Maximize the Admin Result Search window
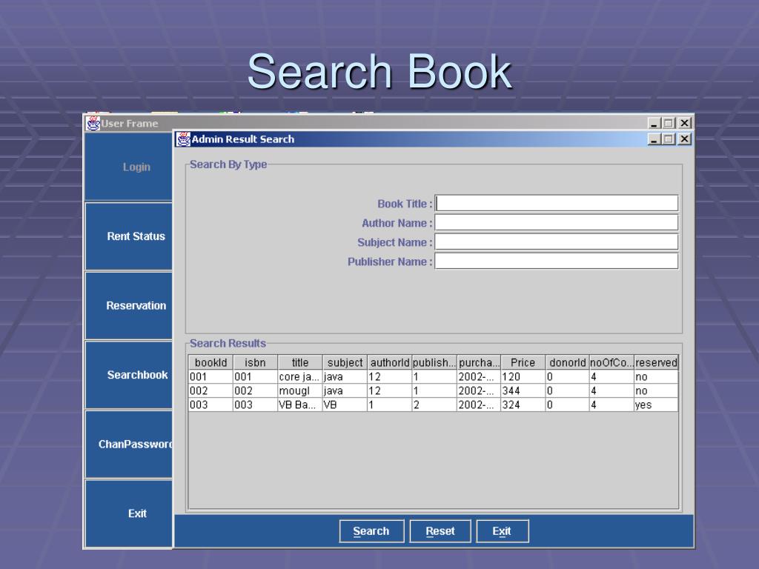 (x=670, y=139)
